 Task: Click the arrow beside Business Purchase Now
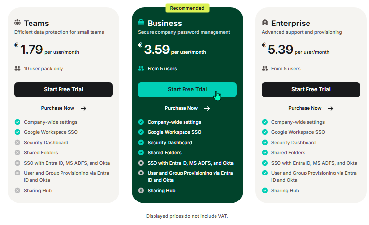click(x=207, y=108)
